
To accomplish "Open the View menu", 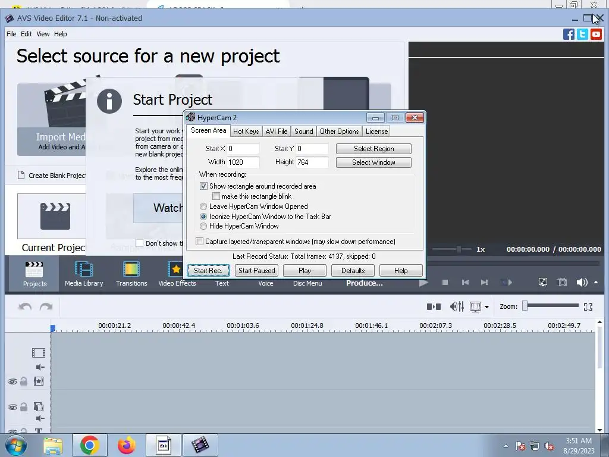I will (43, 34).
